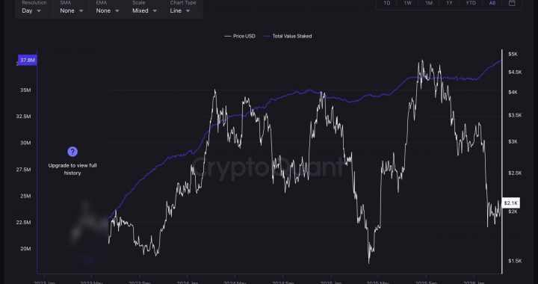
Task: Open the SMA dropdown set to None
Action: 72,10
